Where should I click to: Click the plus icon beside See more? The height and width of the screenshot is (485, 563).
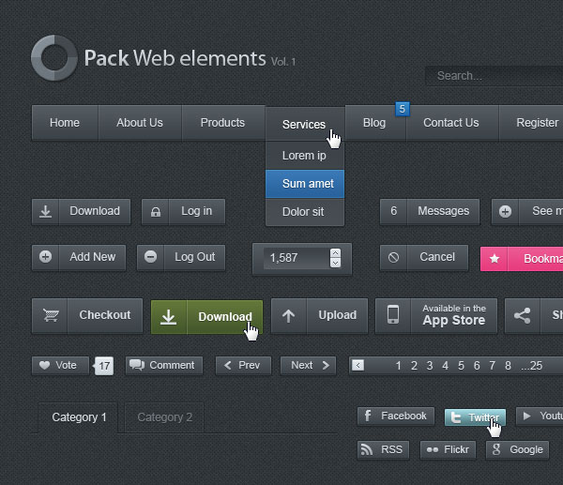point(505,211)
